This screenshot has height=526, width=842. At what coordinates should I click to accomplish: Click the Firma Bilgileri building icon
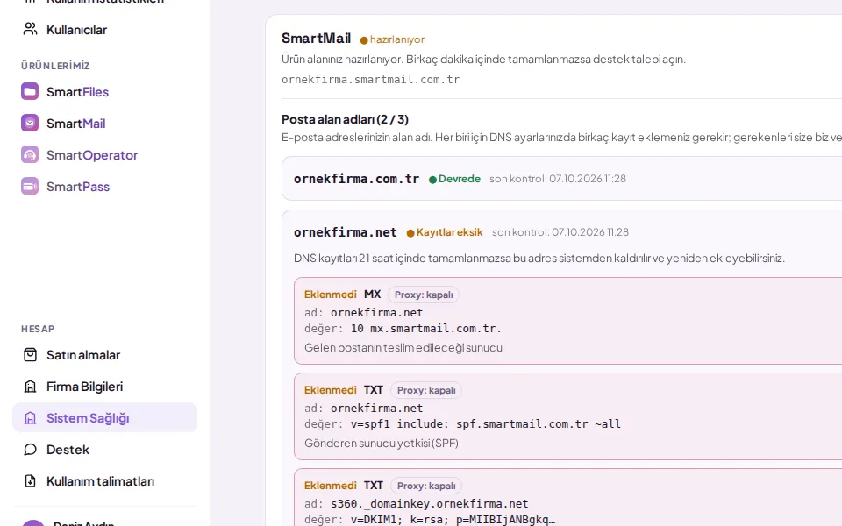tap(30, 387)
